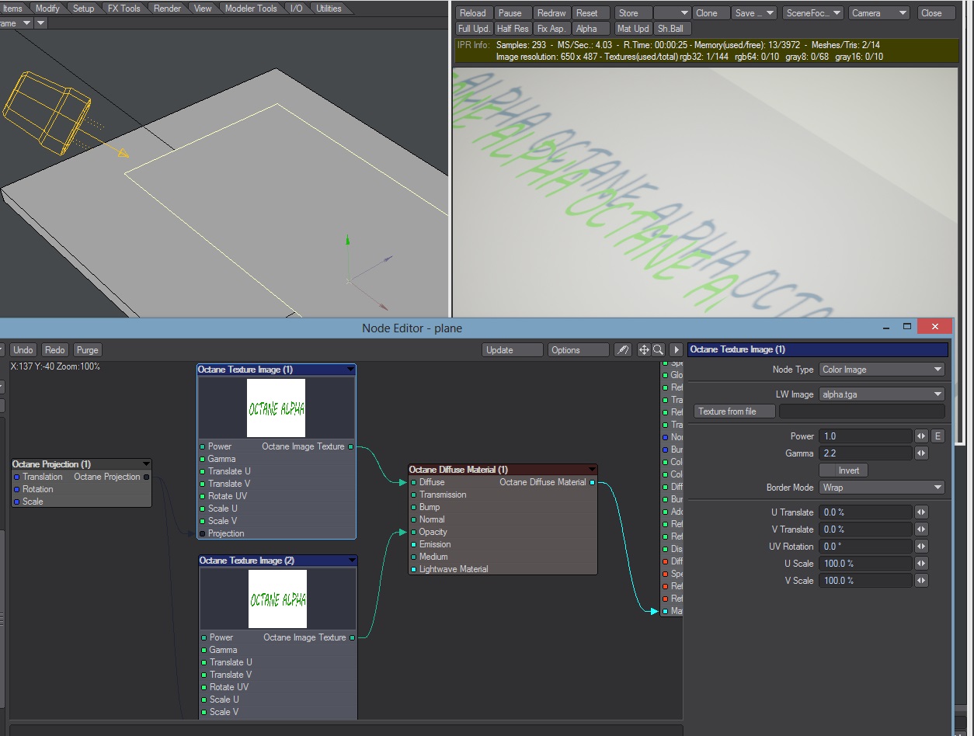
Task: Click the Redo button in Node Editor
Action: (54, 350)
